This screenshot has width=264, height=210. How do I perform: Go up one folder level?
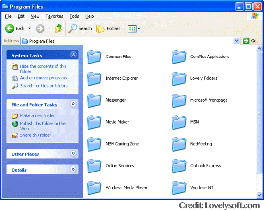(58, 28)
